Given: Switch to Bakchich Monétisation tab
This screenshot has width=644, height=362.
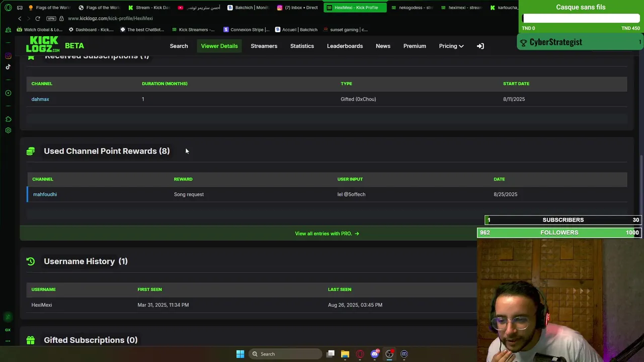Looking at the screenshot, I should point(248,8).
